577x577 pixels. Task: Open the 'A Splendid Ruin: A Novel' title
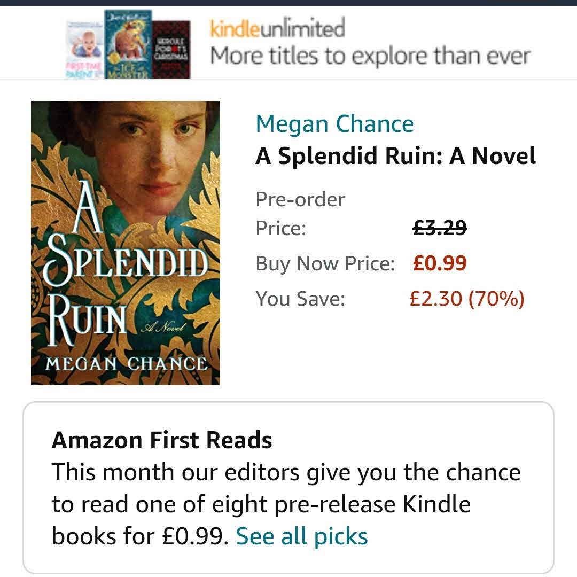[x=395, y=156]
